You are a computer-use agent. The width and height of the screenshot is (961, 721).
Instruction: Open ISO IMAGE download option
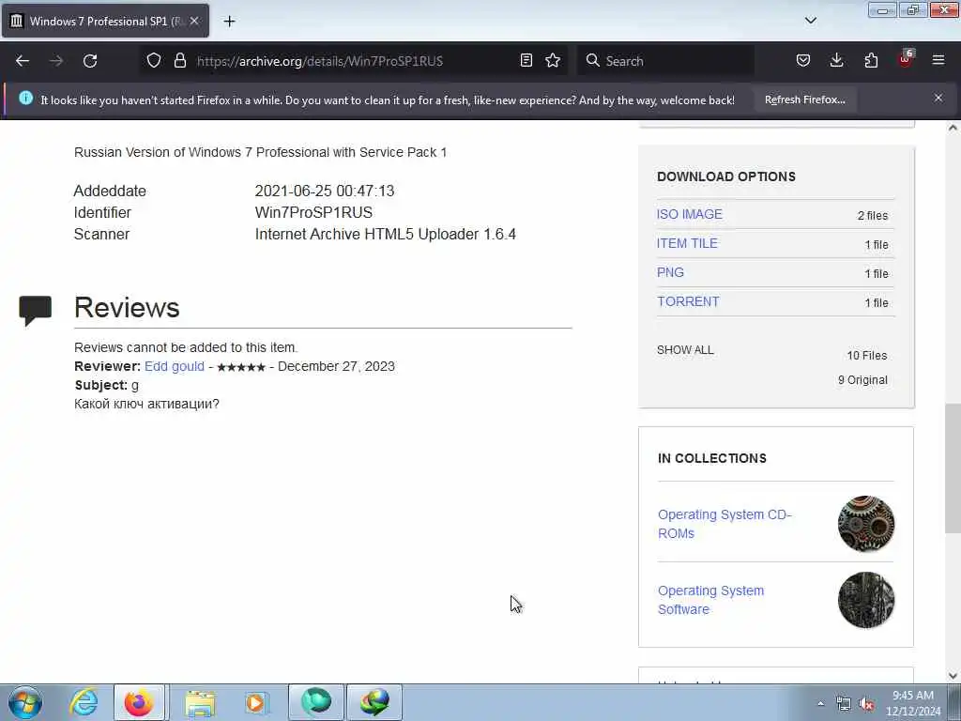[690, 214]
